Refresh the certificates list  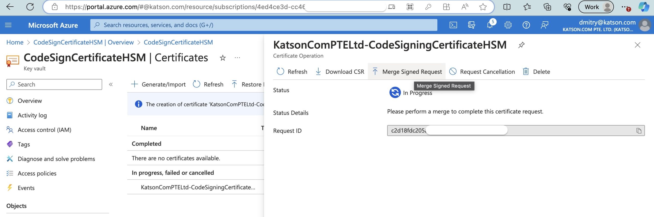[208, 84]
